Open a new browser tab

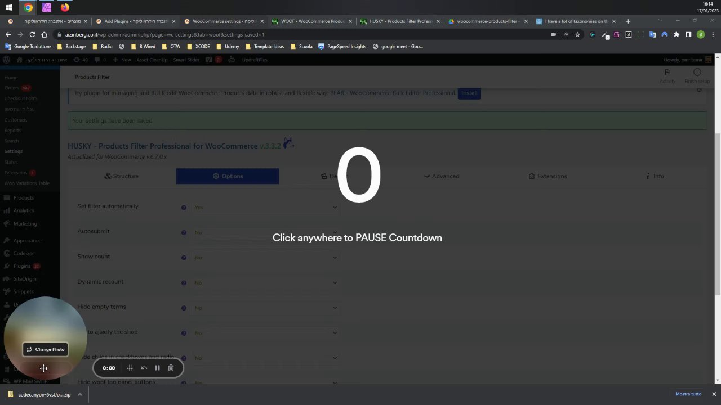628,21
